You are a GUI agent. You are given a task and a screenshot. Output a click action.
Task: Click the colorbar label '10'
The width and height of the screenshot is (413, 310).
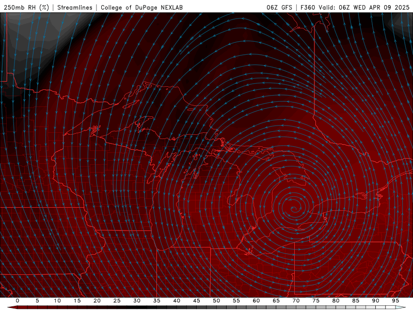[x=57, y=301]
